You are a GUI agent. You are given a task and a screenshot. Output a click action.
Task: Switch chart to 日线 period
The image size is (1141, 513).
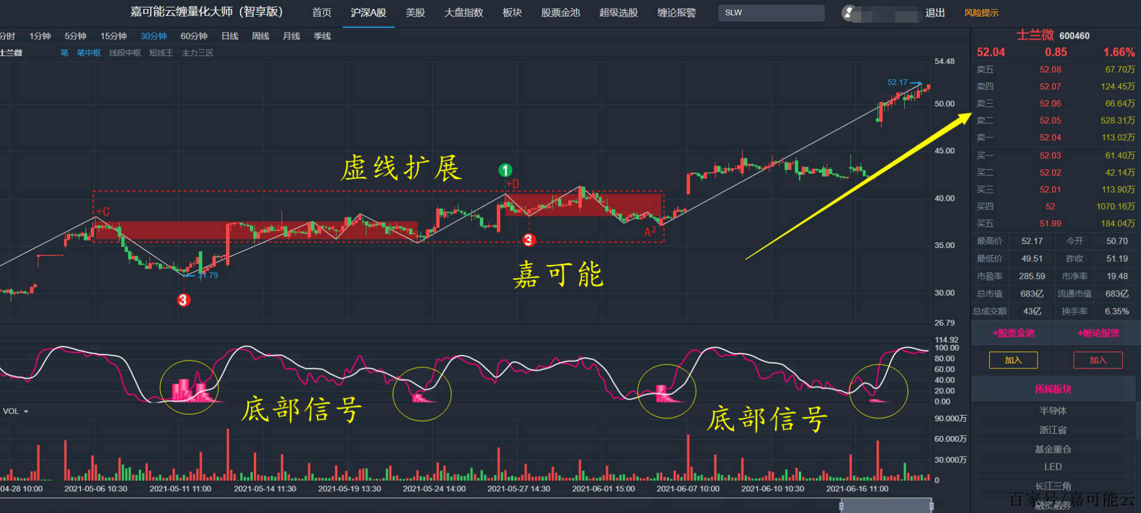(x=230, y=36)
